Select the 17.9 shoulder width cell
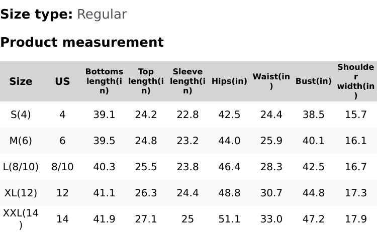This screenshot has height=232, width=377. 356,219
